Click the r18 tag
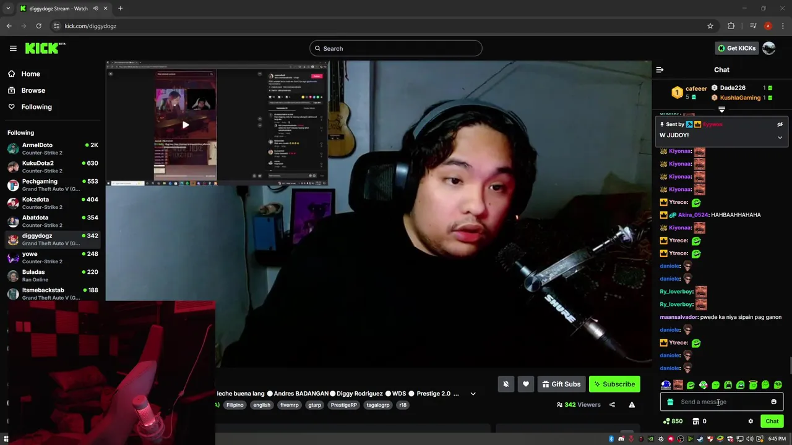The height and width of the screenshot is (445, 792). click(403, 405)
